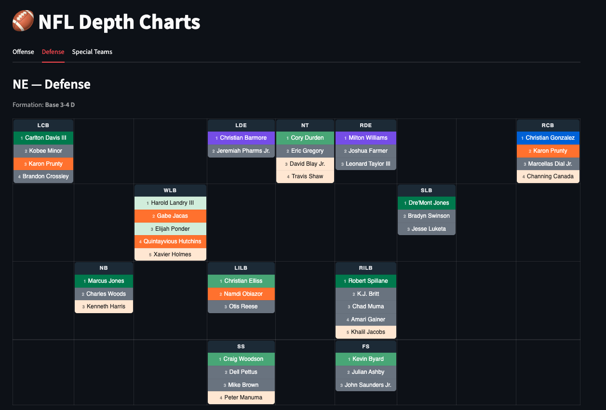
Task: Click John Saunders Jr. at FS
Action: [366, 385]
